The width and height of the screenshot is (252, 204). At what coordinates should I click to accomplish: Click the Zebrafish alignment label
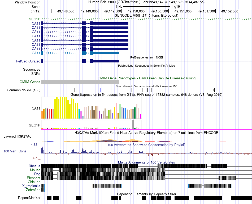click(x=33, y=190)
